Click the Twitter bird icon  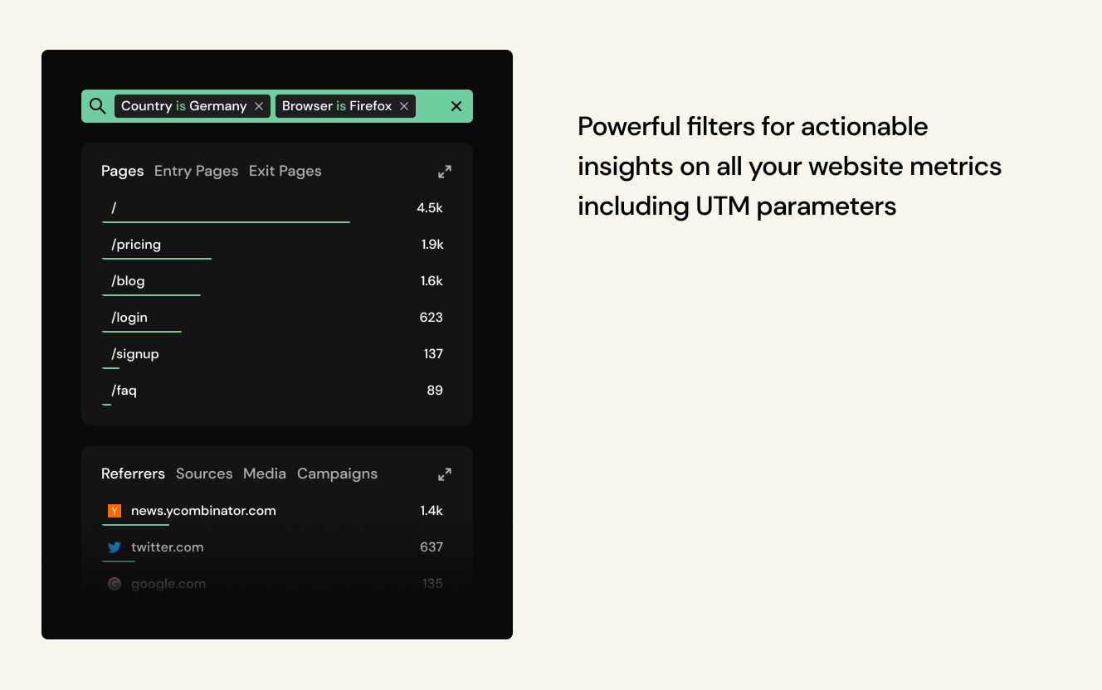coord(115,547)
